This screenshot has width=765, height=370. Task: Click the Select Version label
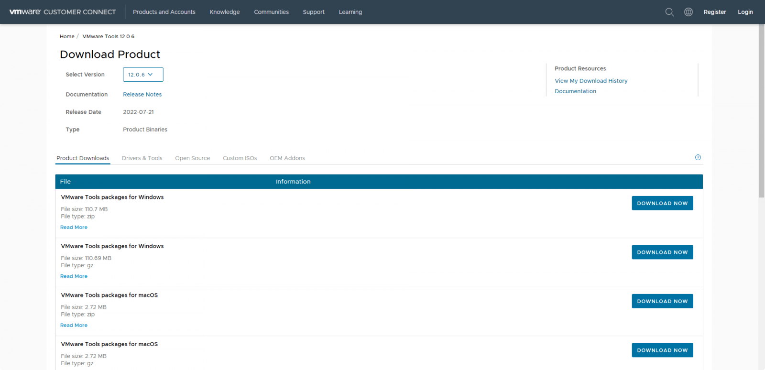pos(85,75)
